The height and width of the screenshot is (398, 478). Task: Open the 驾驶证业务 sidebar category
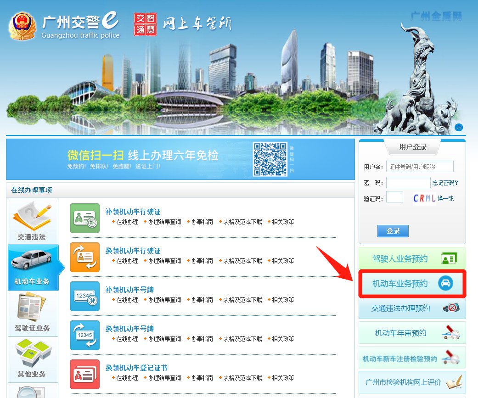tap(33, 314)
